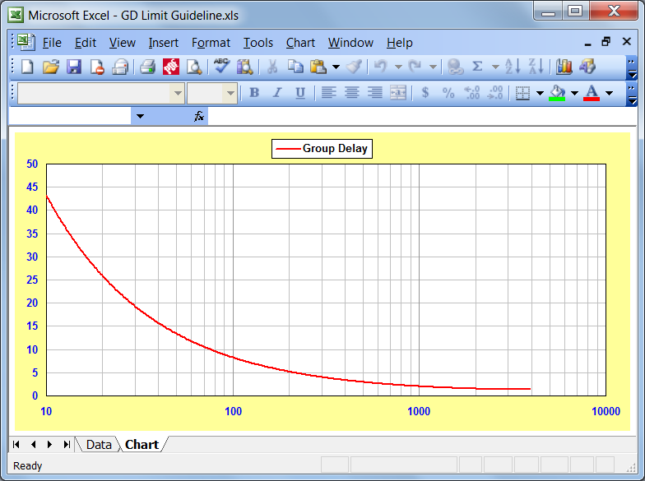Click Sort Ascending A-Z icon
Image resolution: width=645 pixels, height=481 pixels.
513,67
